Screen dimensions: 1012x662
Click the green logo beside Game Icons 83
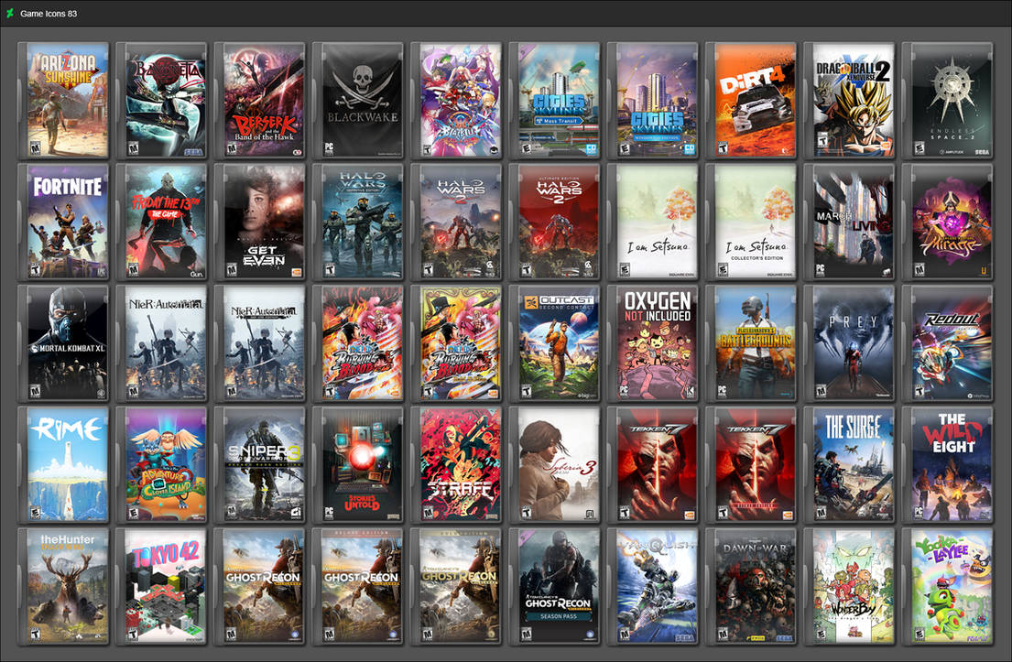coord(10,13)
